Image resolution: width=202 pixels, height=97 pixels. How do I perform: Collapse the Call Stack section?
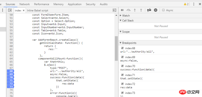(x=127, y=21)
